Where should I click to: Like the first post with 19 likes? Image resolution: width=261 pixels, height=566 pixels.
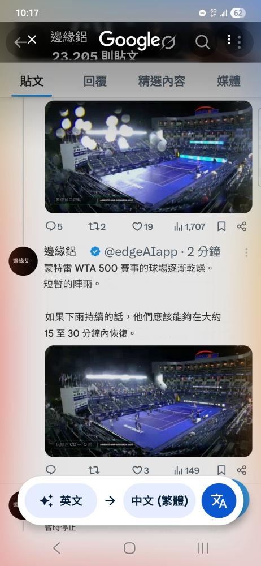(142, 226)
